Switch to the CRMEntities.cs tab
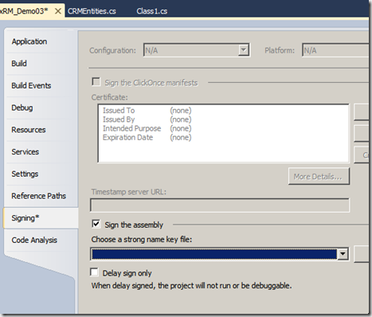Image resolution: width=372 pixels, height=317 pixels. click(x=92, y=11)
